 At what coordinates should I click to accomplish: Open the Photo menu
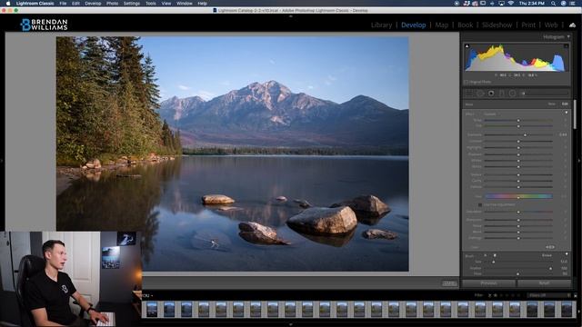[112, 4]
